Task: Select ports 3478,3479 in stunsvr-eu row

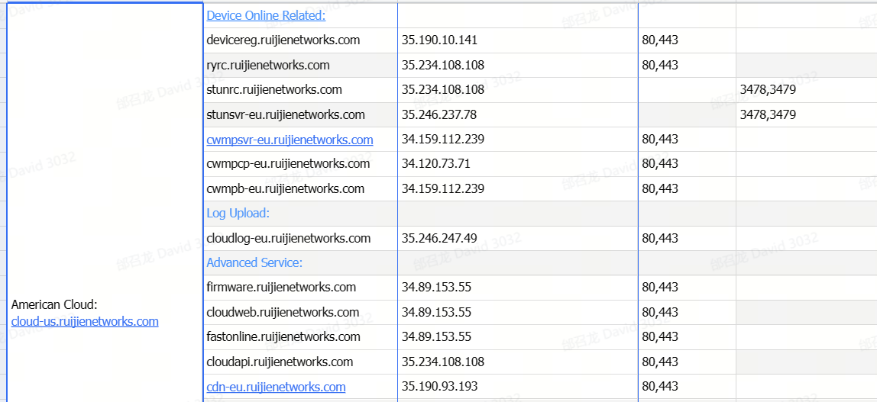Action: (x=768, y=114)
